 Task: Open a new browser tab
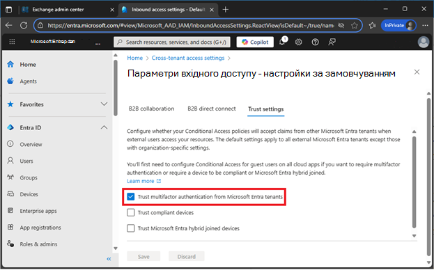(226, 10)
